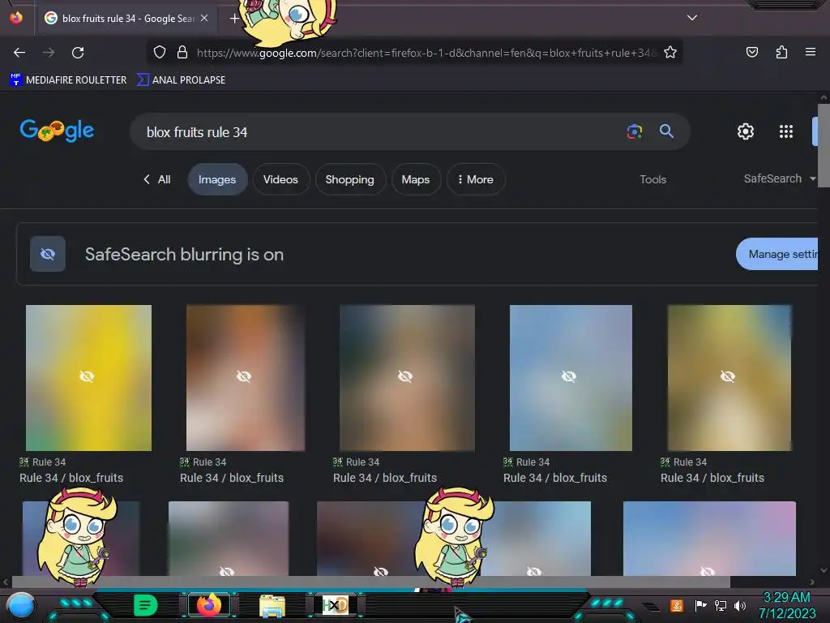Open the Tools options
830x623 pixels.
tap(652, 179)
